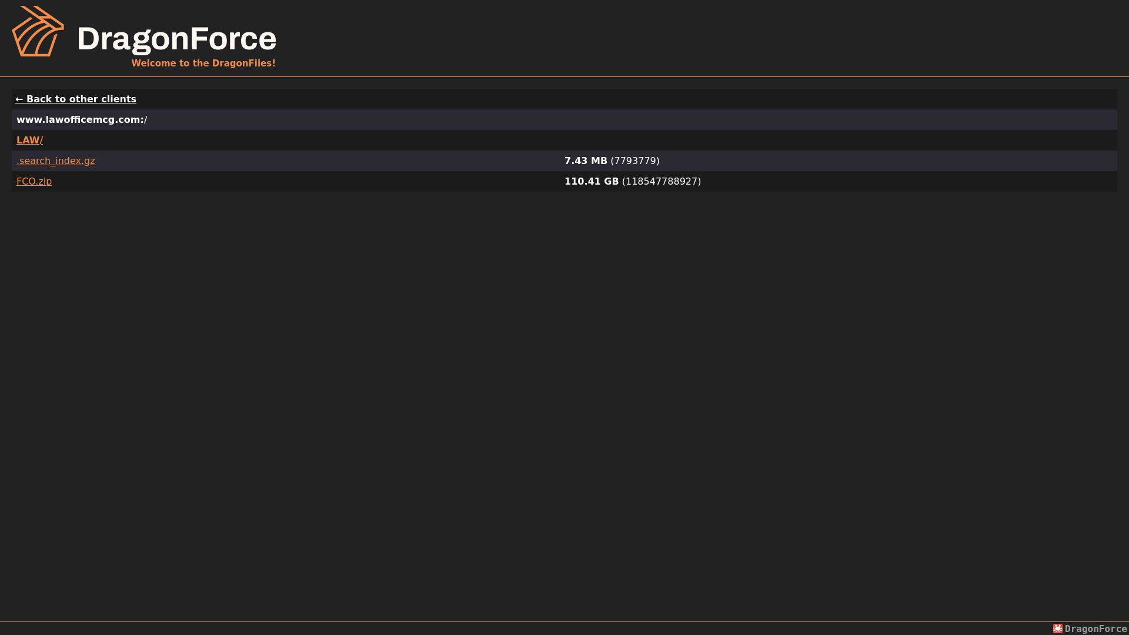
Task: Click the 118547788927 byte count
Action: [x=662, y=181]
